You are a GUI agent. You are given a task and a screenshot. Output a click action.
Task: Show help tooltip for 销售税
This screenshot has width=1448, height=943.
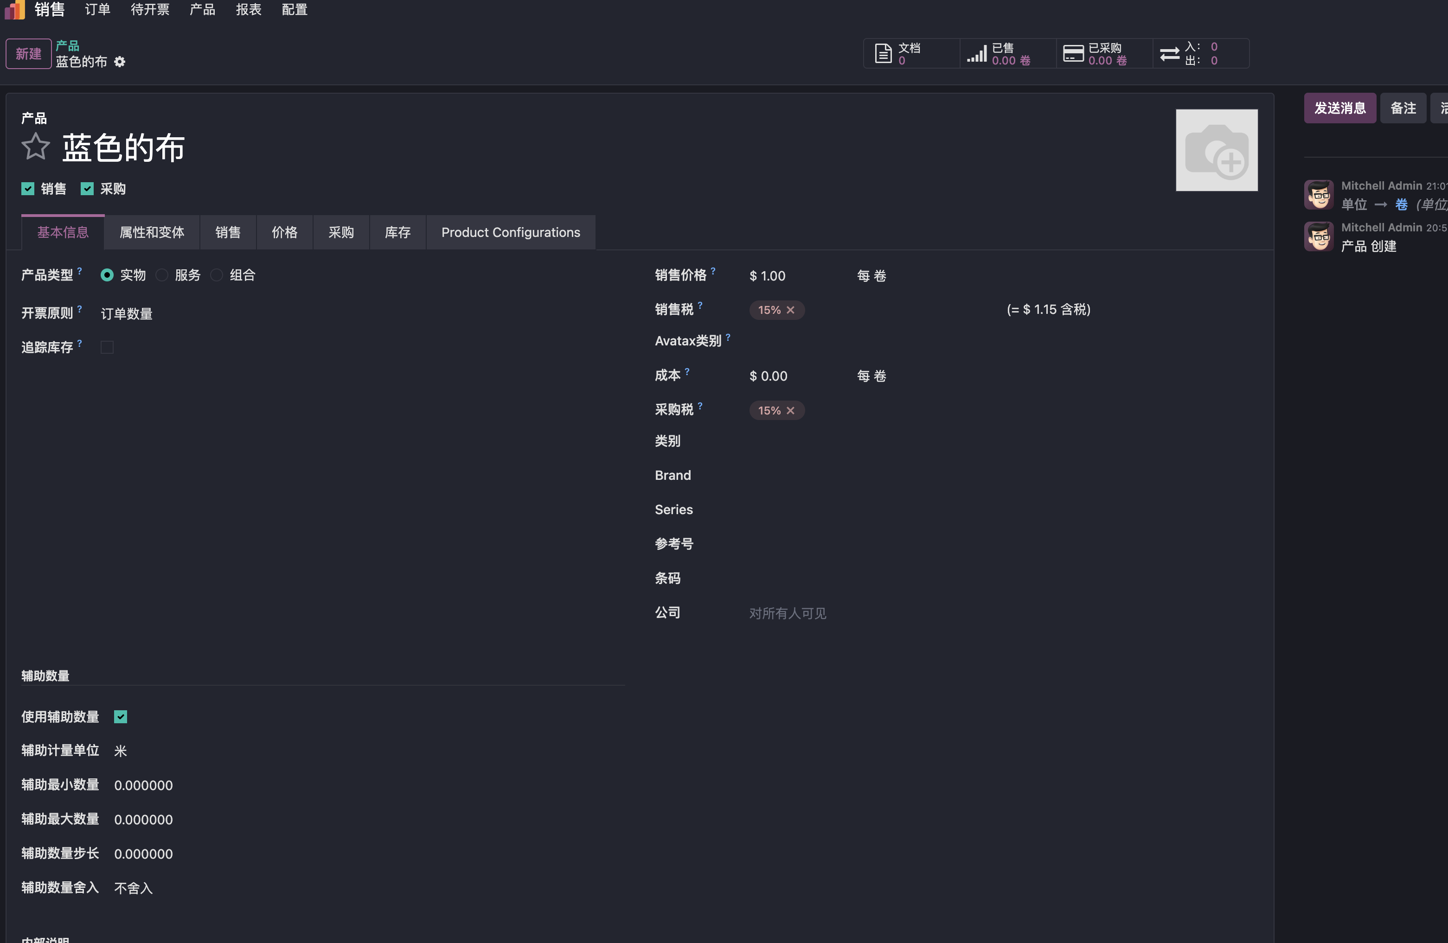coord(700,305)
